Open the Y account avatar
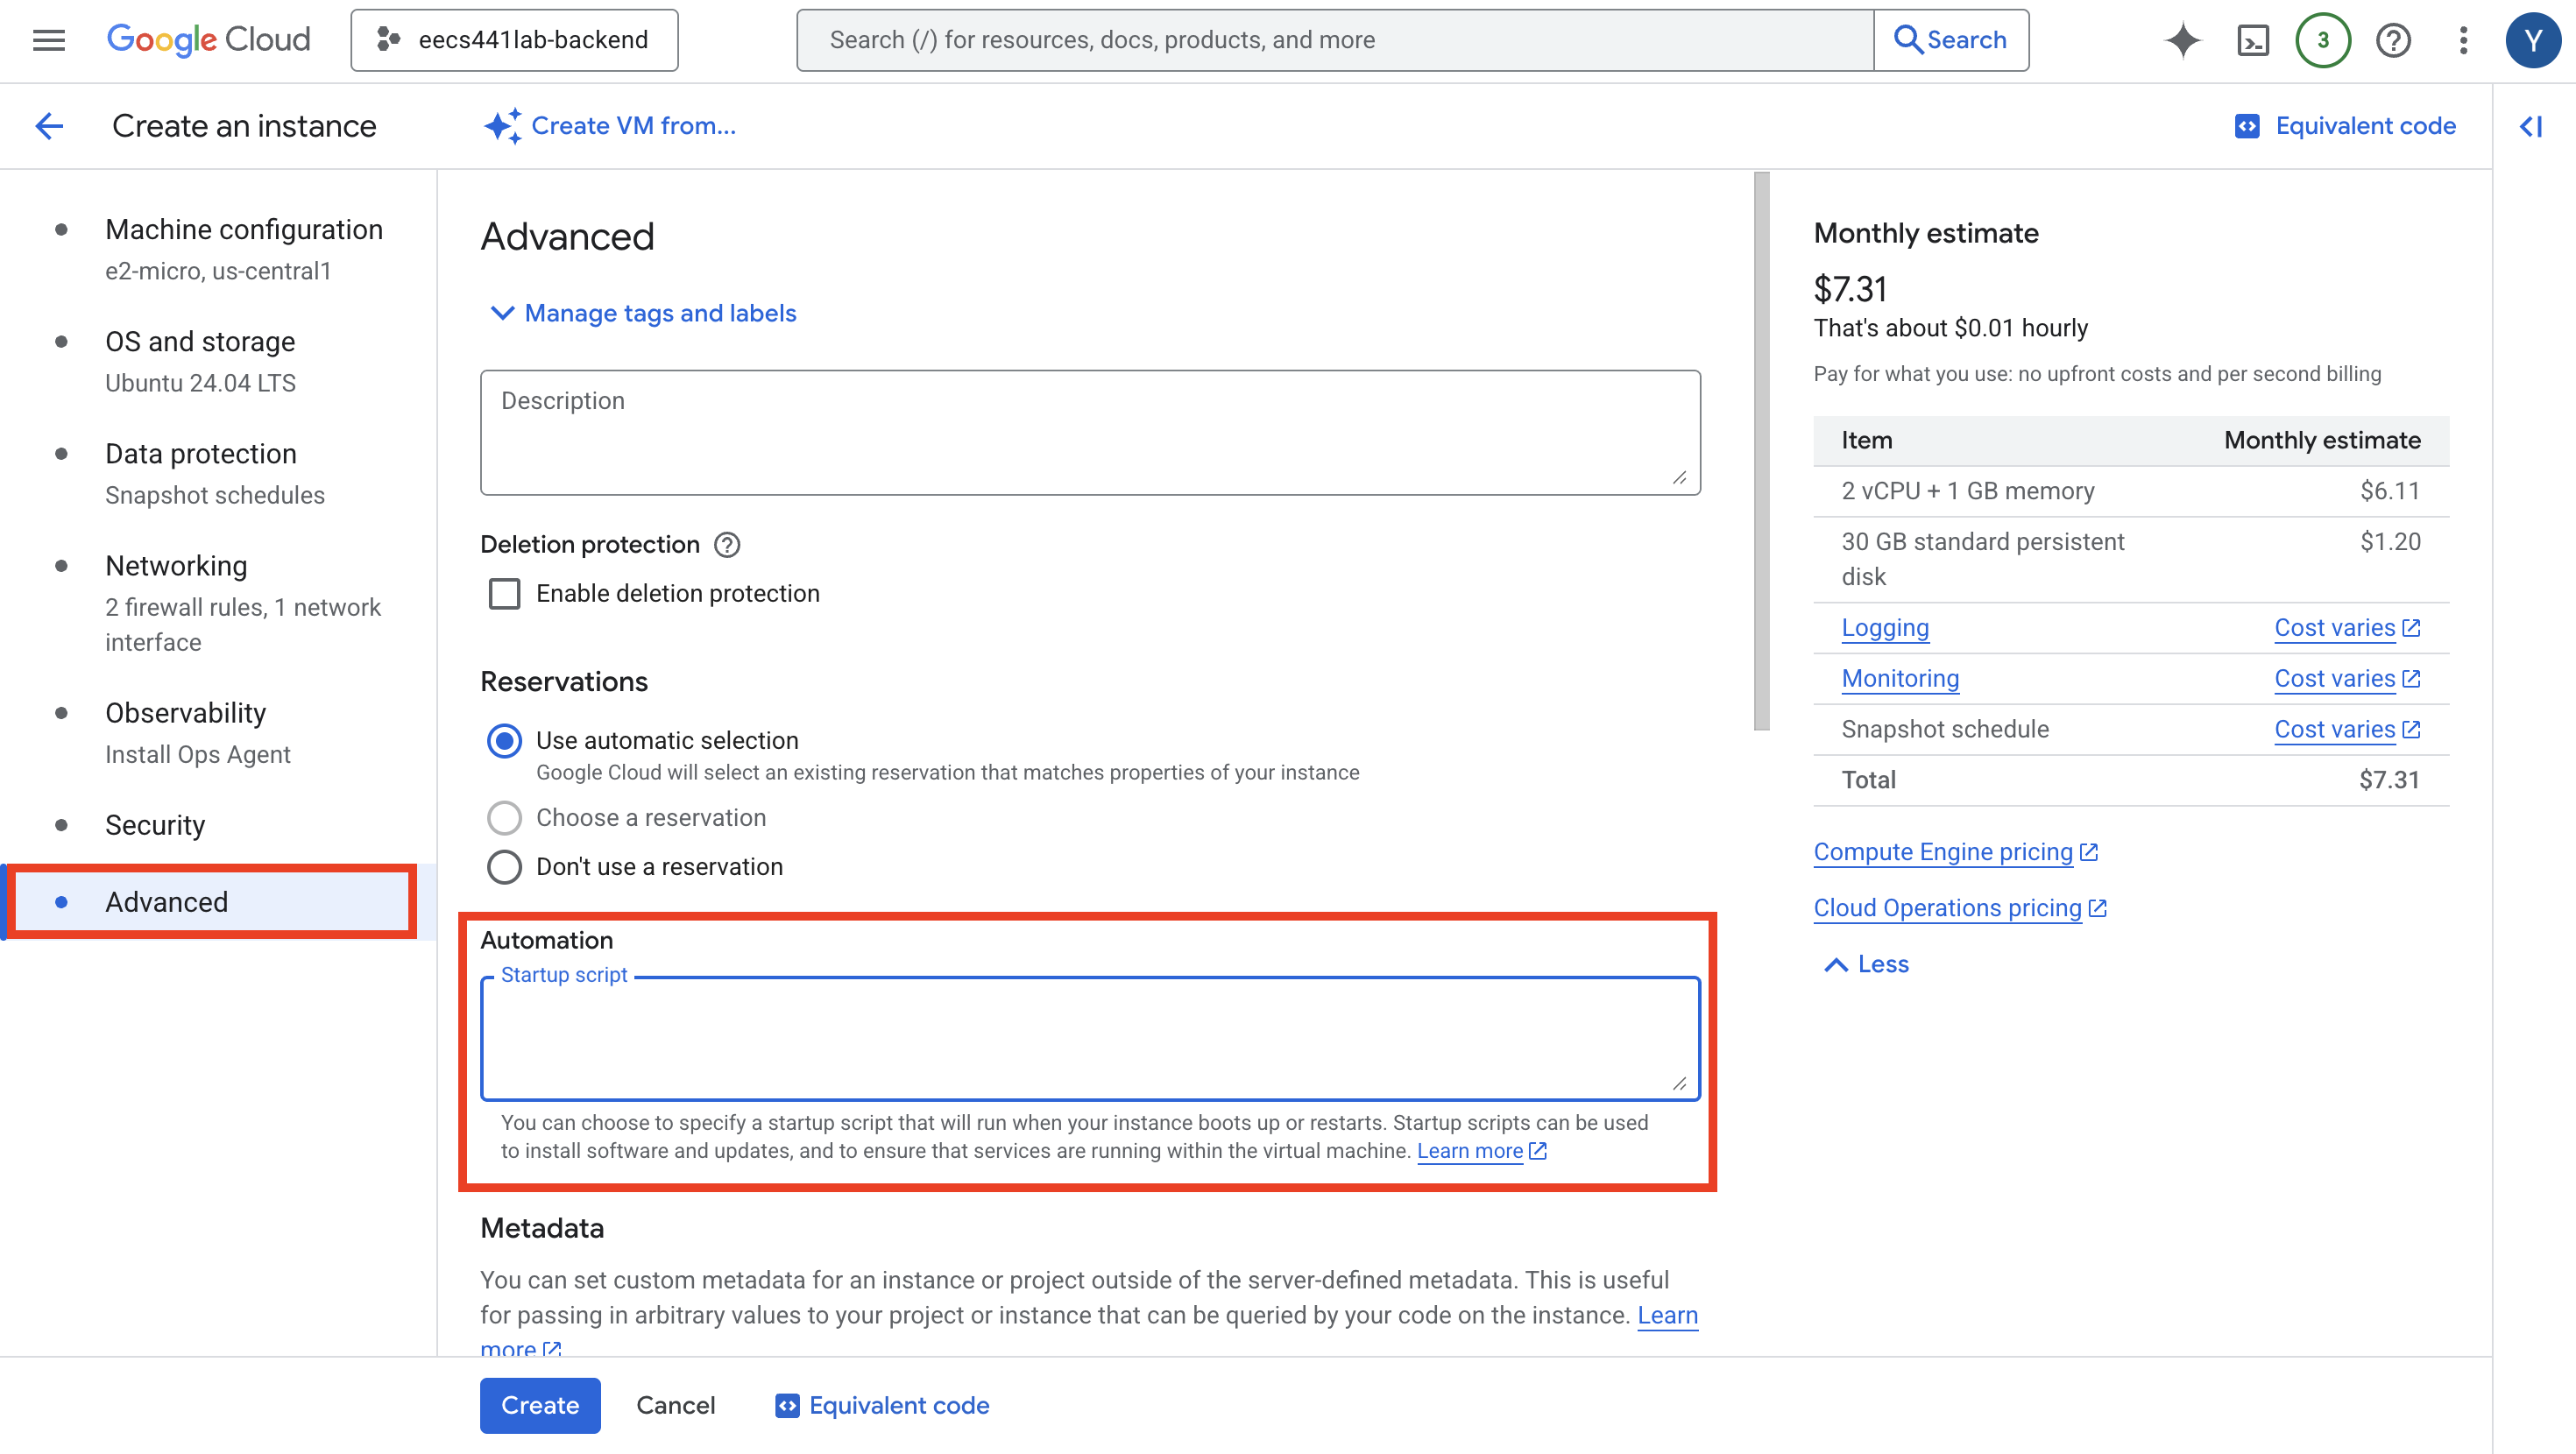Screen dimensions: 2576x1454 [x=2532, y=40]
